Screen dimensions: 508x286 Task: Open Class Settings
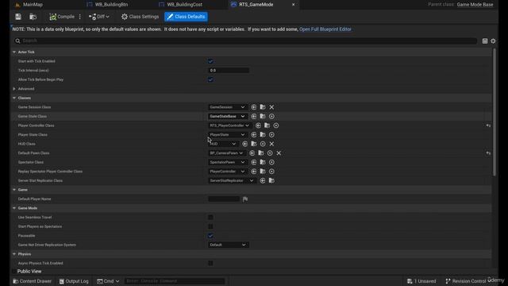pyautogui.click(x=140, y=17)
